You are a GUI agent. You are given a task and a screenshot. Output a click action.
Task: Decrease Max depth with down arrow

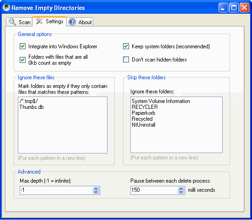point(96,192)
